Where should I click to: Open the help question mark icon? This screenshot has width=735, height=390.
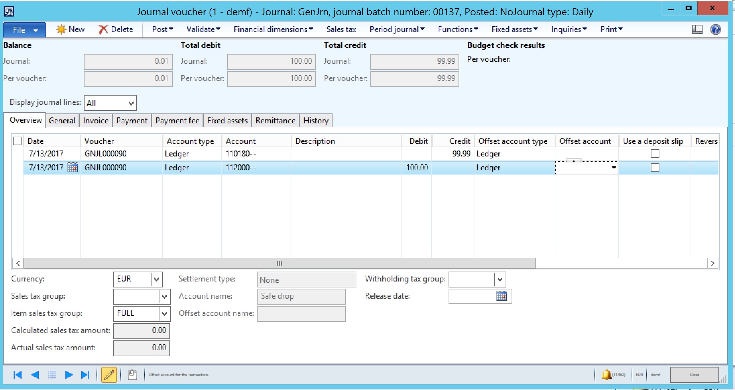point(716,29)
